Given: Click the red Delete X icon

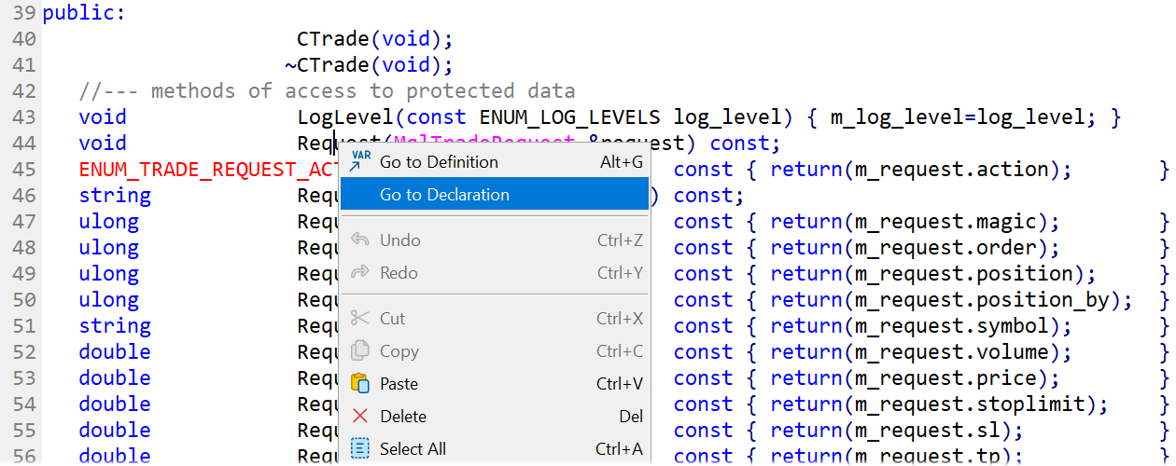Looking at the screenshot, I should point(359,417).
